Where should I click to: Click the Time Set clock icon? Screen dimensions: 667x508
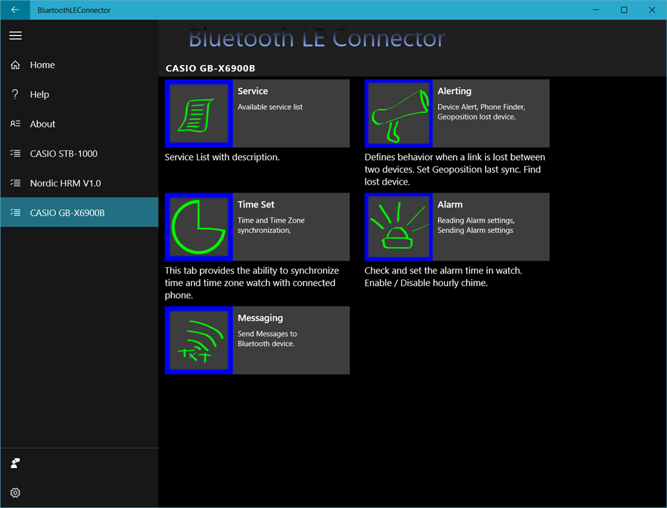(x=199, y=226)
